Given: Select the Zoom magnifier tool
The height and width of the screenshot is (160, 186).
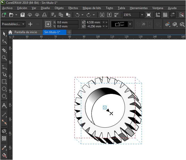Looking at the screenshot, I should pyautogui.click(x=4, y=58).
